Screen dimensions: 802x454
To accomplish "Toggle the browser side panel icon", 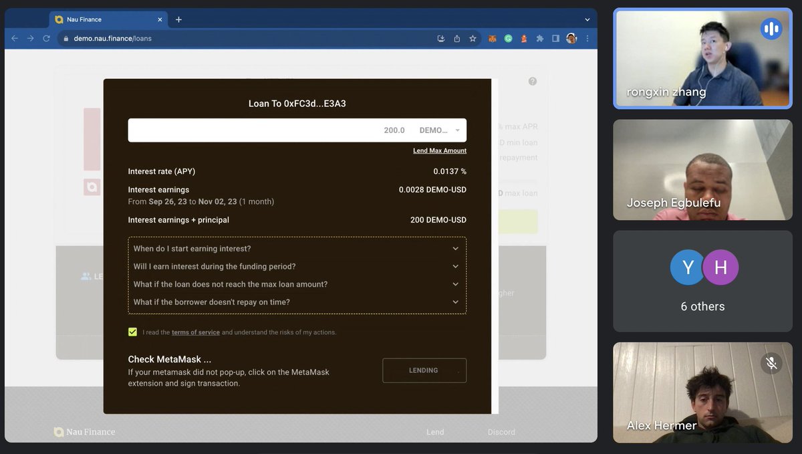I will click(x=555, y=39).
